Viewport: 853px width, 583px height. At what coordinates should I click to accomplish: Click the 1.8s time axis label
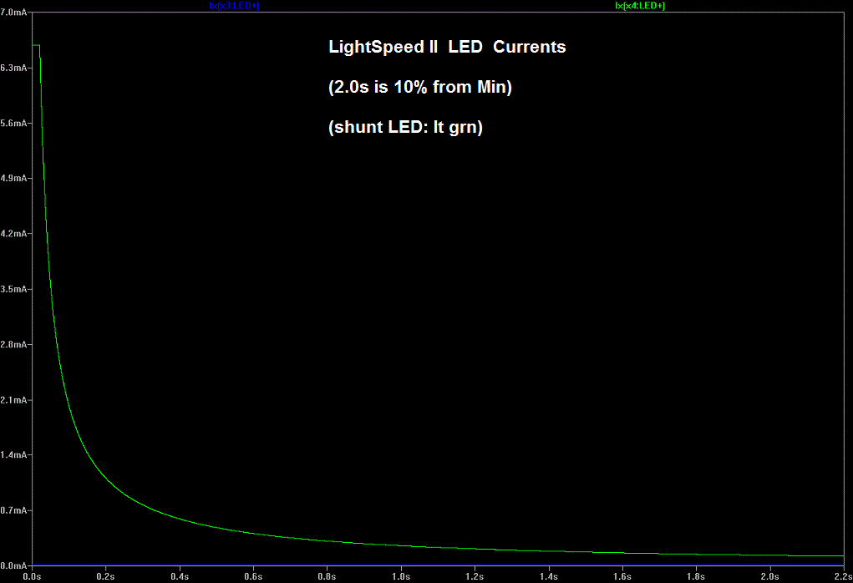pyautogui.click(x=696, y=576)
